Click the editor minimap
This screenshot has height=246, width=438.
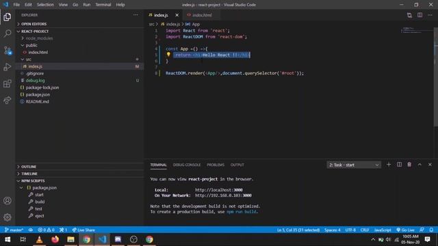click(x=417, y=31)
